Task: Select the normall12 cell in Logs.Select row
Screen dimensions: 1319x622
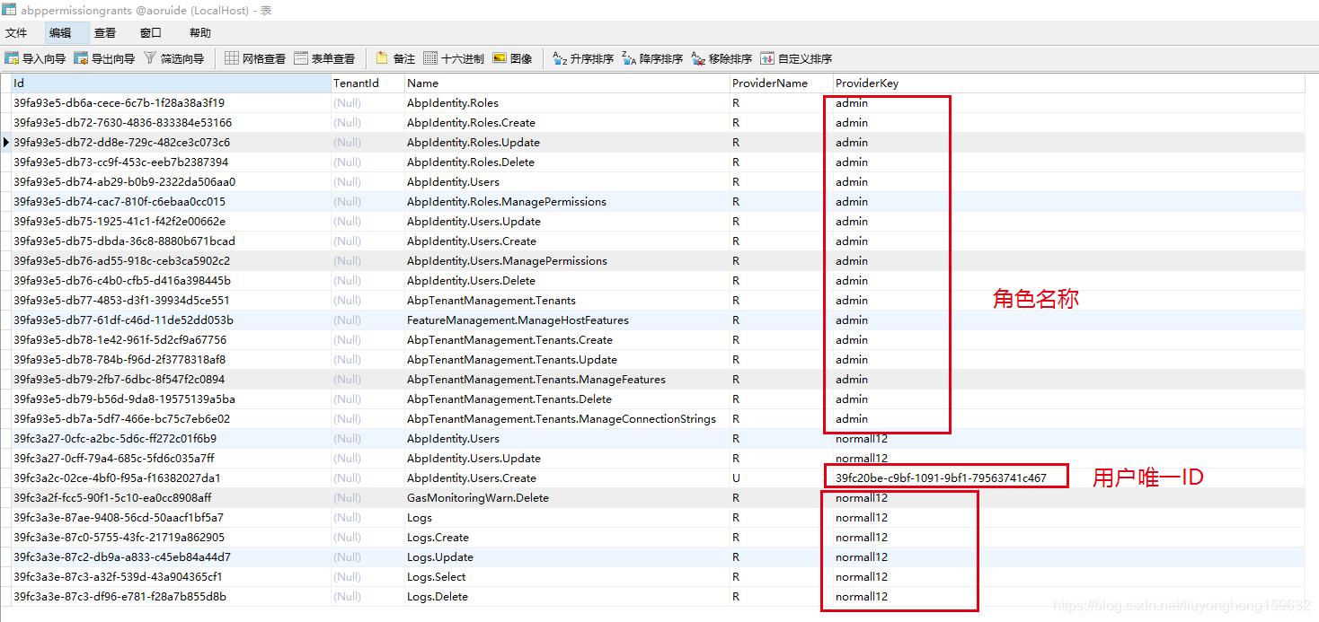Action: (x=1068, y=576)
